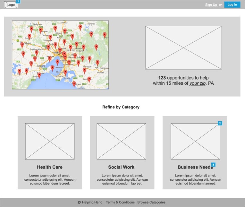Image resolution: width=245 pixels, height=207 pixels.
Task: Open Terms & Conditions in footer
Action: 120,203
